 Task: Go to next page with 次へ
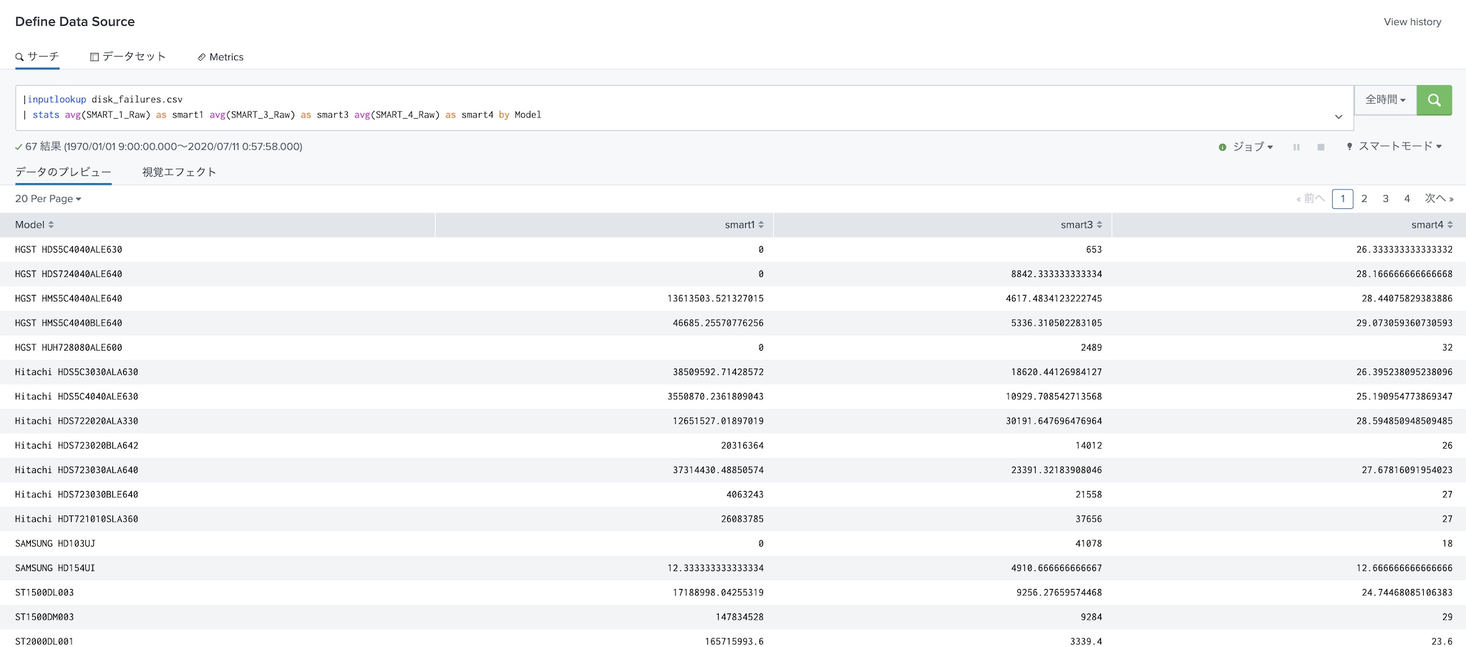click(x=1439, y=199)
